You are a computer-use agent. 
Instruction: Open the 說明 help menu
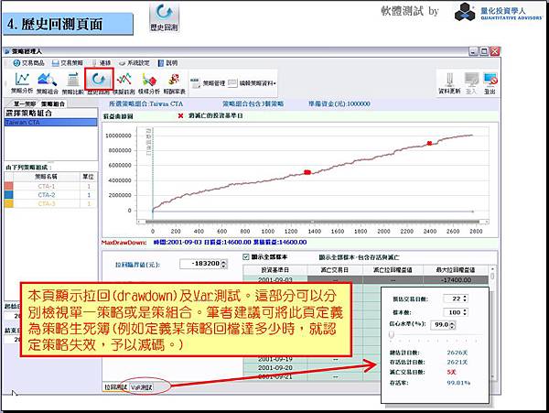point(172,63)
